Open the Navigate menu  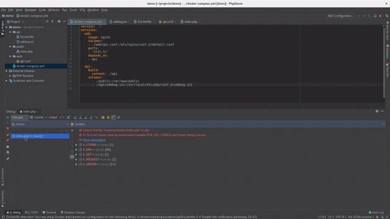coord(30,10)
